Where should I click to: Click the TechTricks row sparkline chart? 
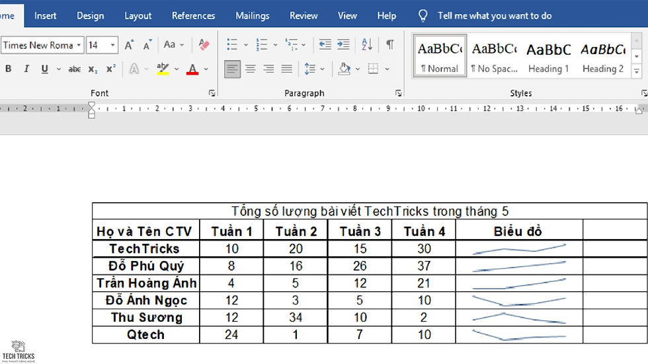click(519, 249)
